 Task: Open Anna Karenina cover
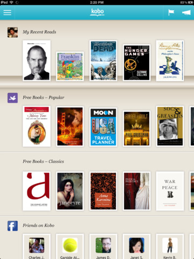[103, 191]
